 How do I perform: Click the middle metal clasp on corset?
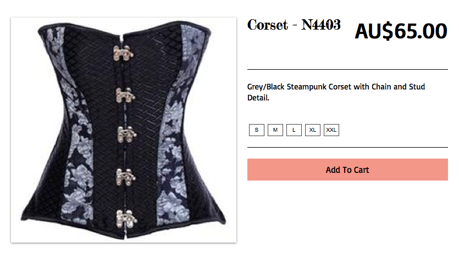[x=126, y=134]
